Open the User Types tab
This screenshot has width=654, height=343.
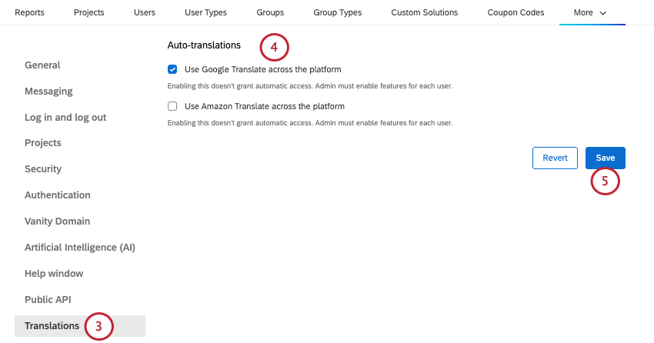coord(205,13)
